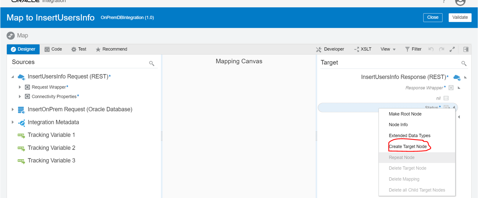Click the InsertUsersInfo Request cloud icon
Viewport: 500px width, 198px height.
(x=21, y=77)
